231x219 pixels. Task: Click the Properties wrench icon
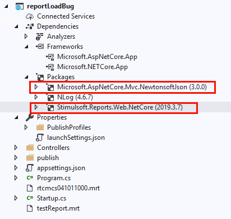pos(30,117)
